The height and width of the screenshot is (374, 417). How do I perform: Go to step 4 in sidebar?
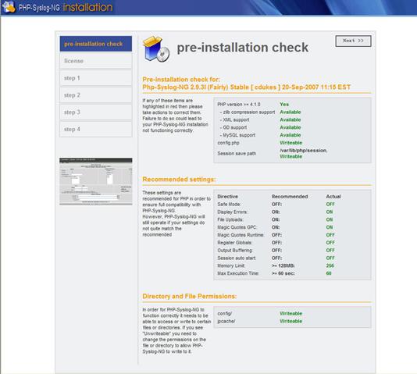(96, 129)
